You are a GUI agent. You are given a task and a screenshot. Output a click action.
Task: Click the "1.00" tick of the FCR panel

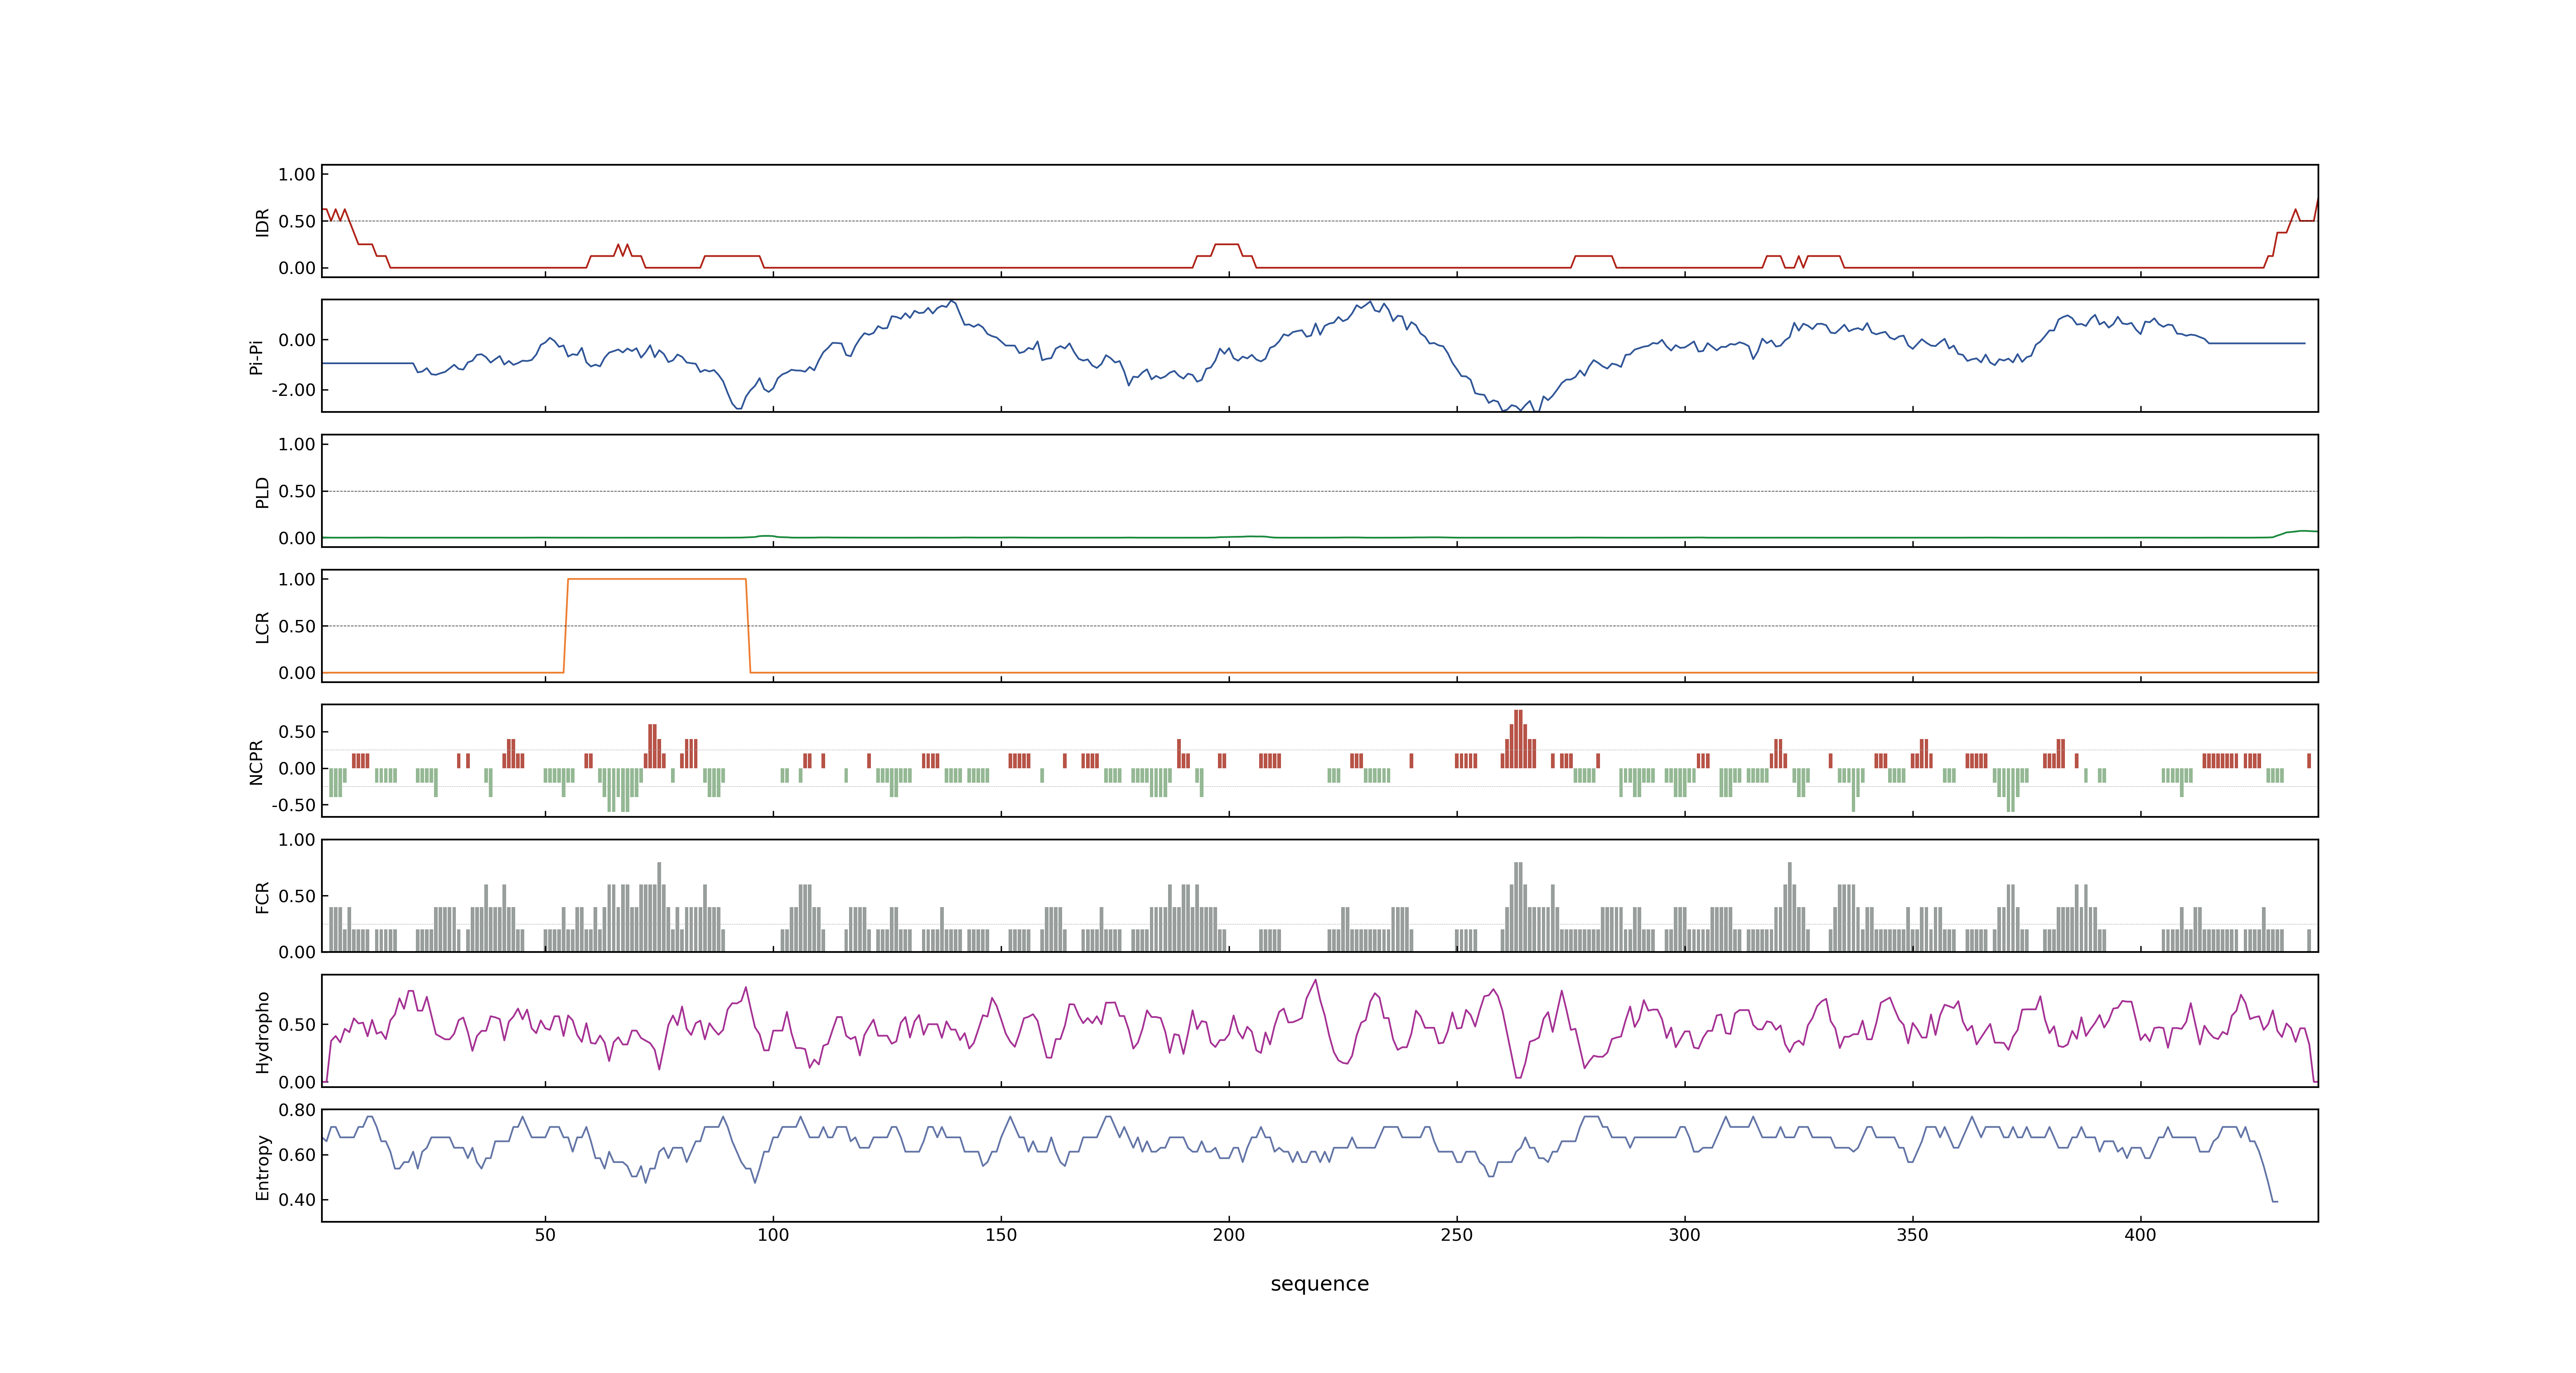(x=297, y=840)
